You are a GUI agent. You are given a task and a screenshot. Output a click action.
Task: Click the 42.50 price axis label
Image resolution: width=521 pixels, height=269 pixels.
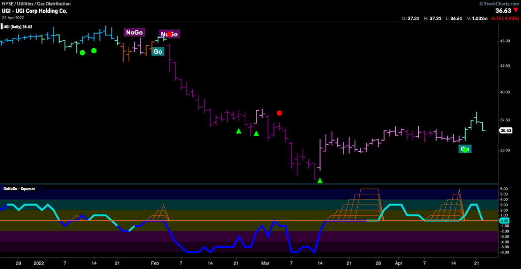[x=506, y=65]
